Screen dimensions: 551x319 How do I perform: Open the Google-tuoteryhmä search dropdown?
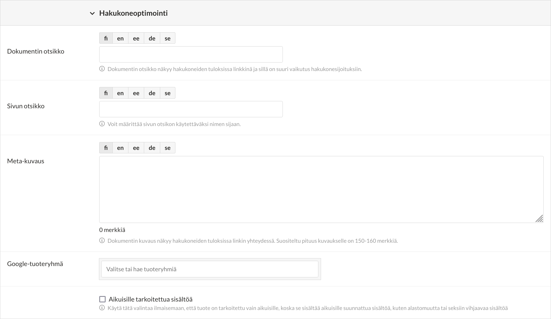point(210,269)
